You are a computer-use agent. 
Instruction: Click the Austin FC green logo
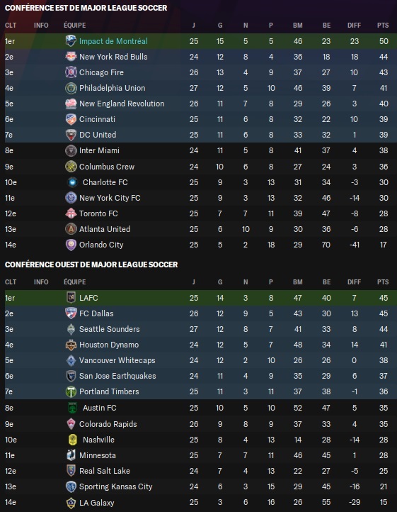point(72,408)
